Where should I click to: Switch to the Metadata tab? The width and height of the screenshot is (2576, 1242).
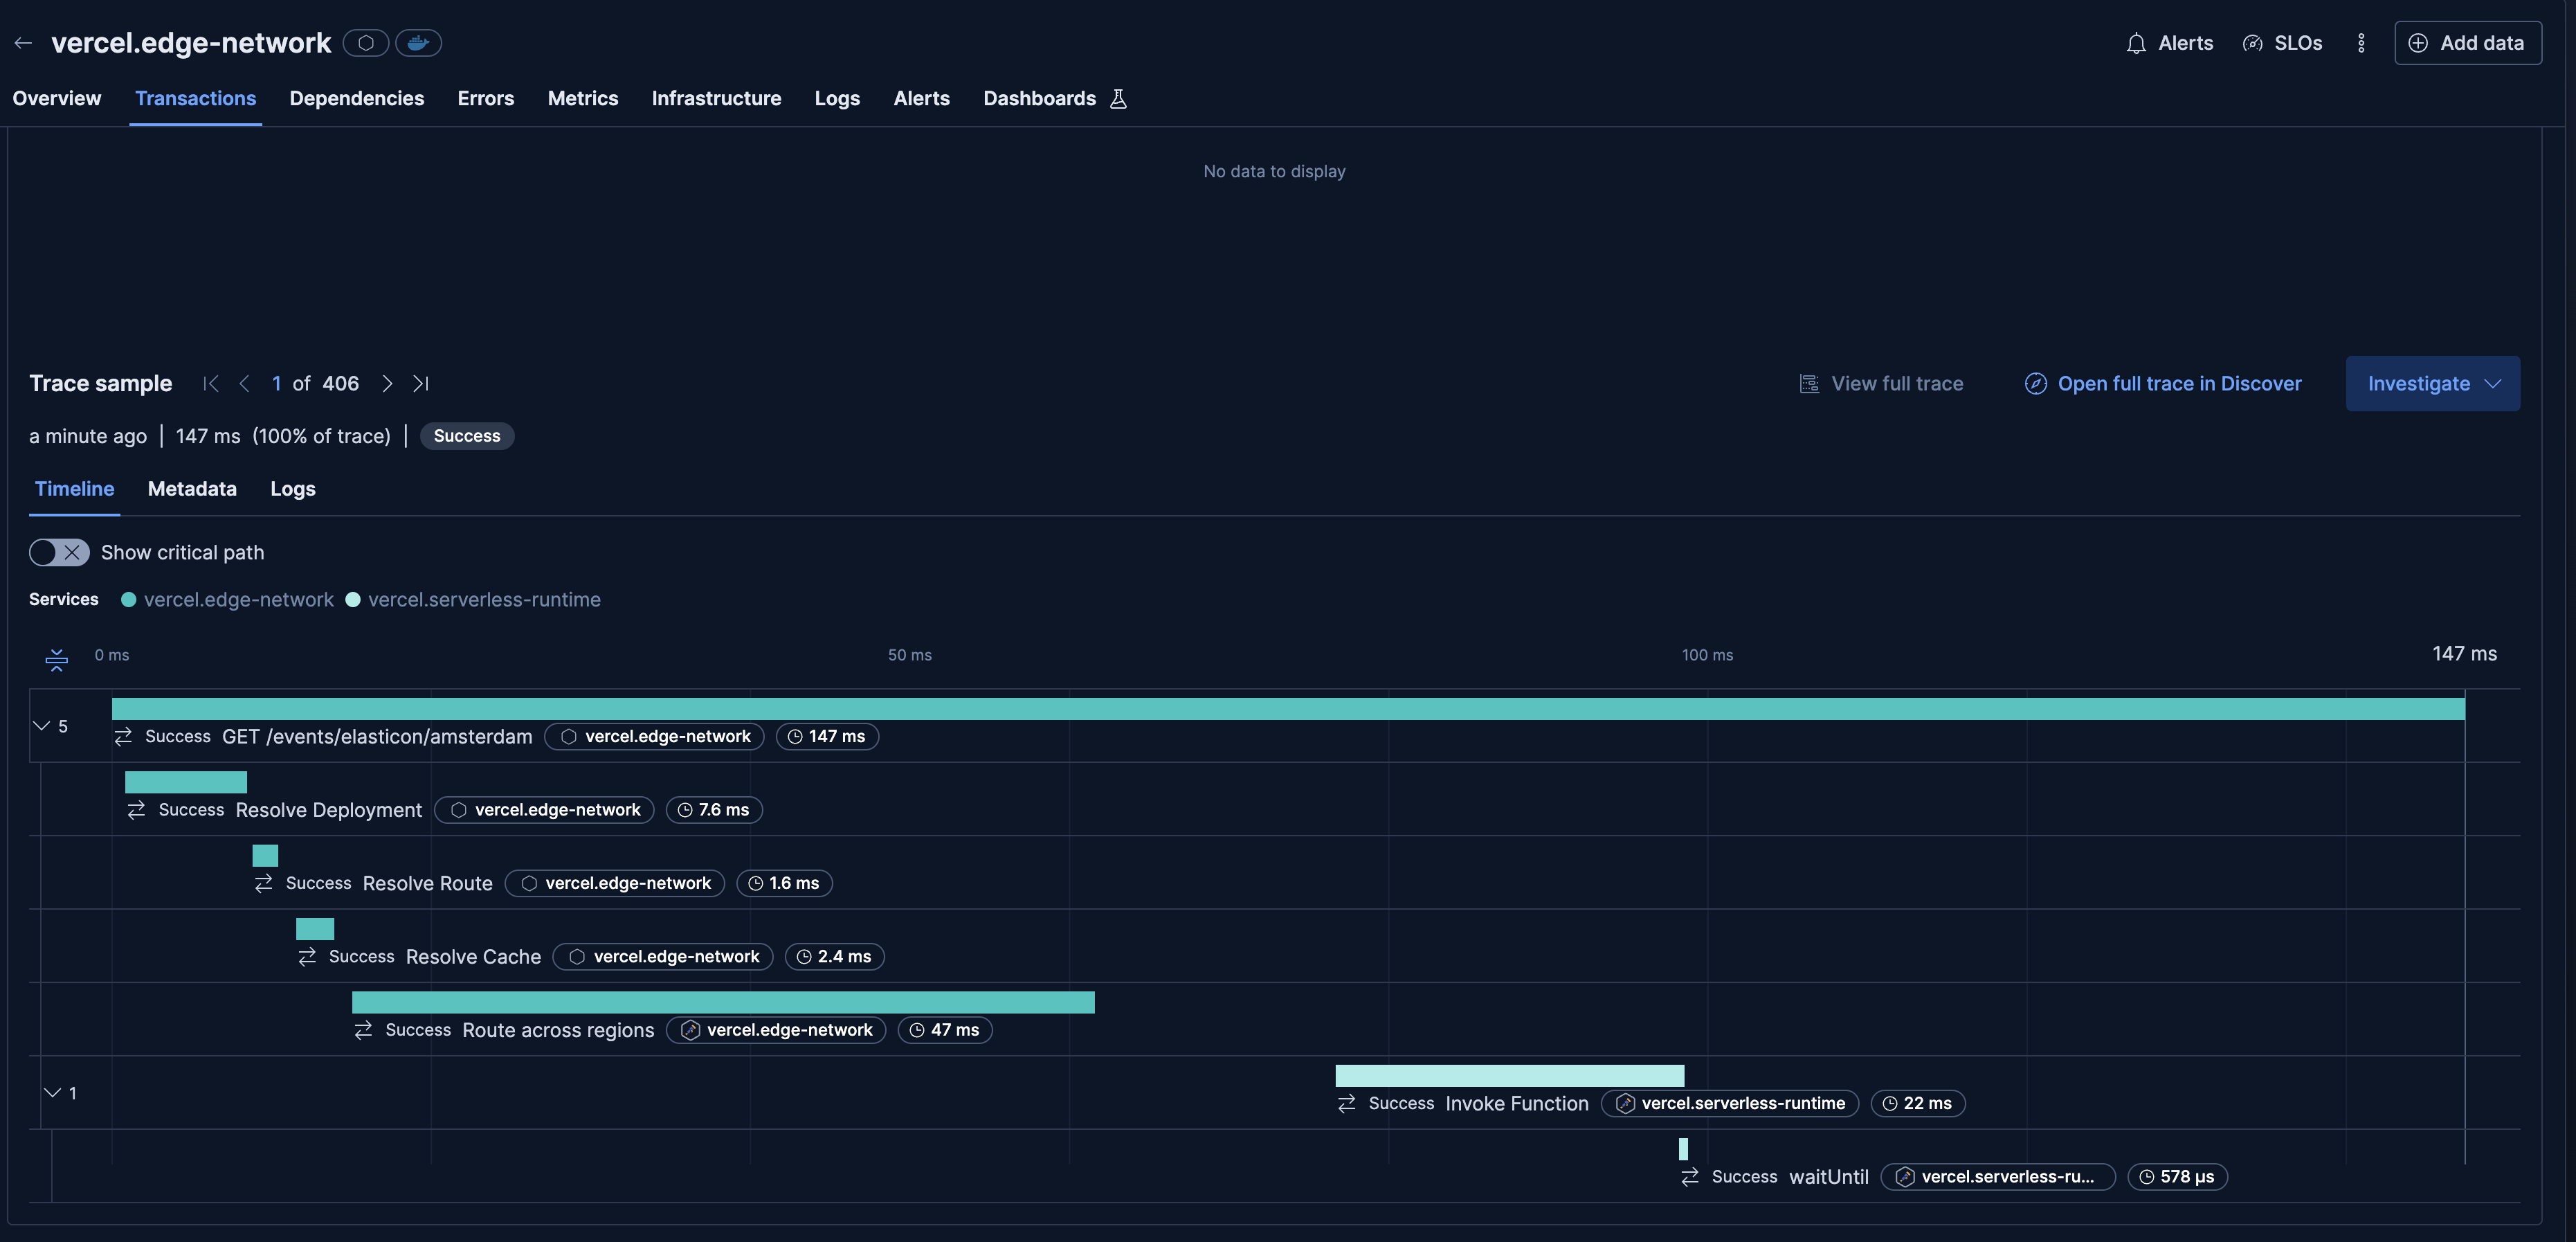[192, 489]
